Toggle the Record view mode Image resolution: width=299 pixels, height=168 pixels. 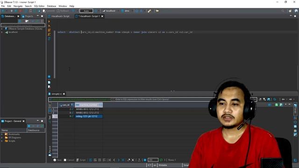coord(50,151)
